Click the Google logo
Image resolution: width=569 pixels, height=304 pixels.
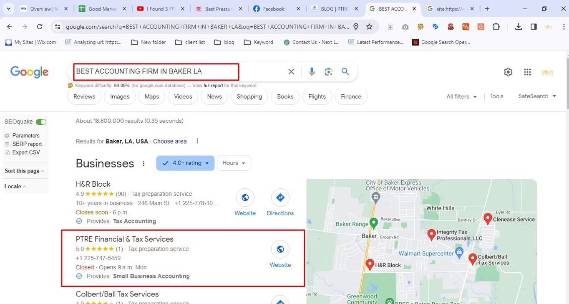29,72
